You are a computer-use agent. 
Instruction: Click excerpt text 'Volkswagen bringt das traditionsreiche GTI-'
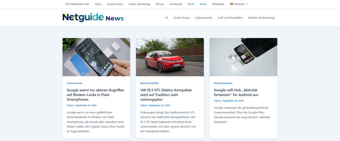(168, 112)
